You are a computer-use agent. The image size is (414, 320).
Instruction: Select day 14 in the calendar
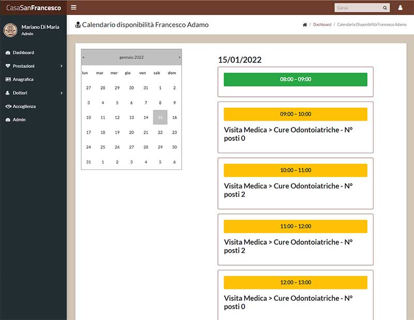146,118
